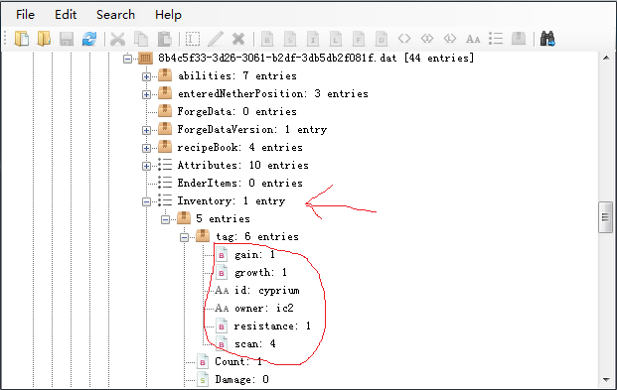Open the File menu
Image resolution: width=617 pixels, height=390 pixels.
pyautogui.click(x=25, y=15)
